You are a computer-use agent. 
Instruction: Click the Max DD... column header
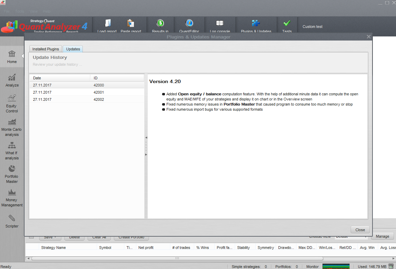pyautogui.click(x=307, y=248)
